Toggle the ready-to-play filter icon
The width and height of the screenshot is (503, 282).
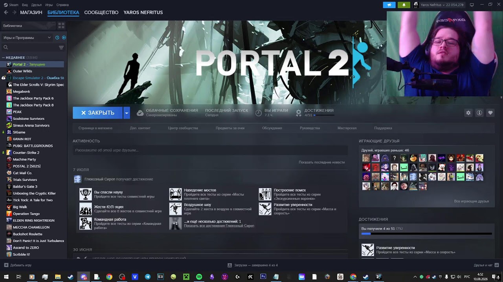[x=64, y=38]
